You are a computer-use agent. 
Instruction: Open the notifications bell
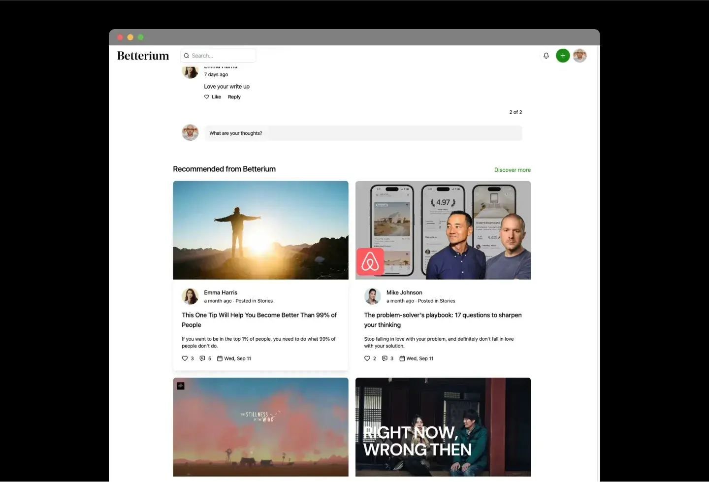(546, 56)
